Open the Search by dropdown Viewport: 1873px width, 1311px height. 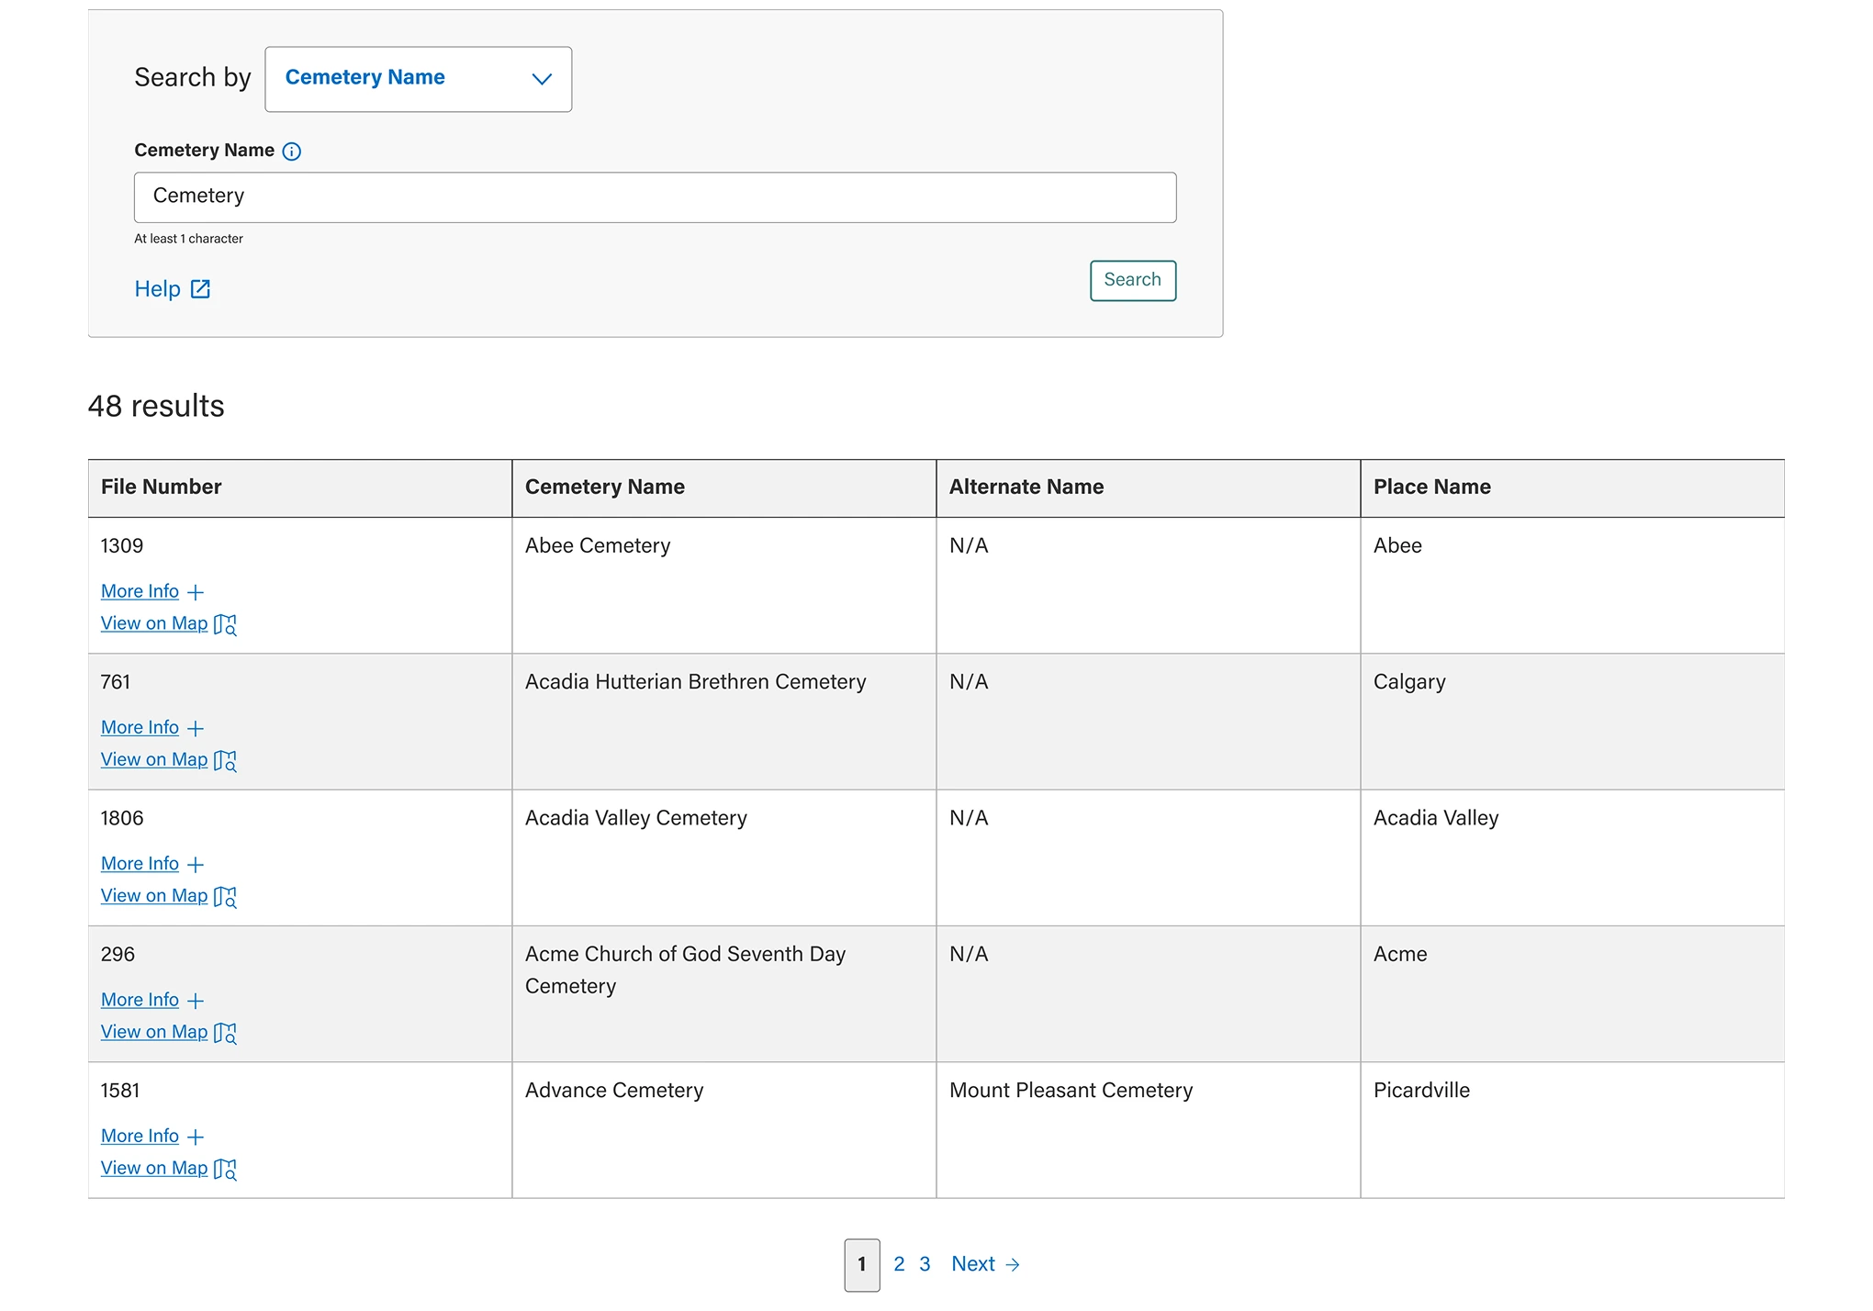tap(418, 79)
